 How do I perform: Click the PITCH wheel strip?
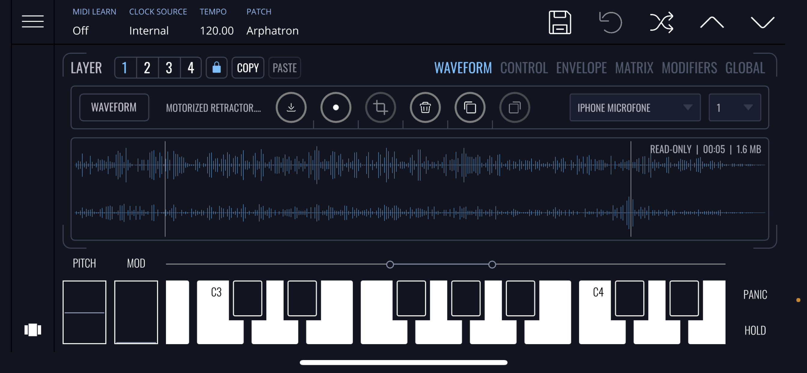pos(84,312)
